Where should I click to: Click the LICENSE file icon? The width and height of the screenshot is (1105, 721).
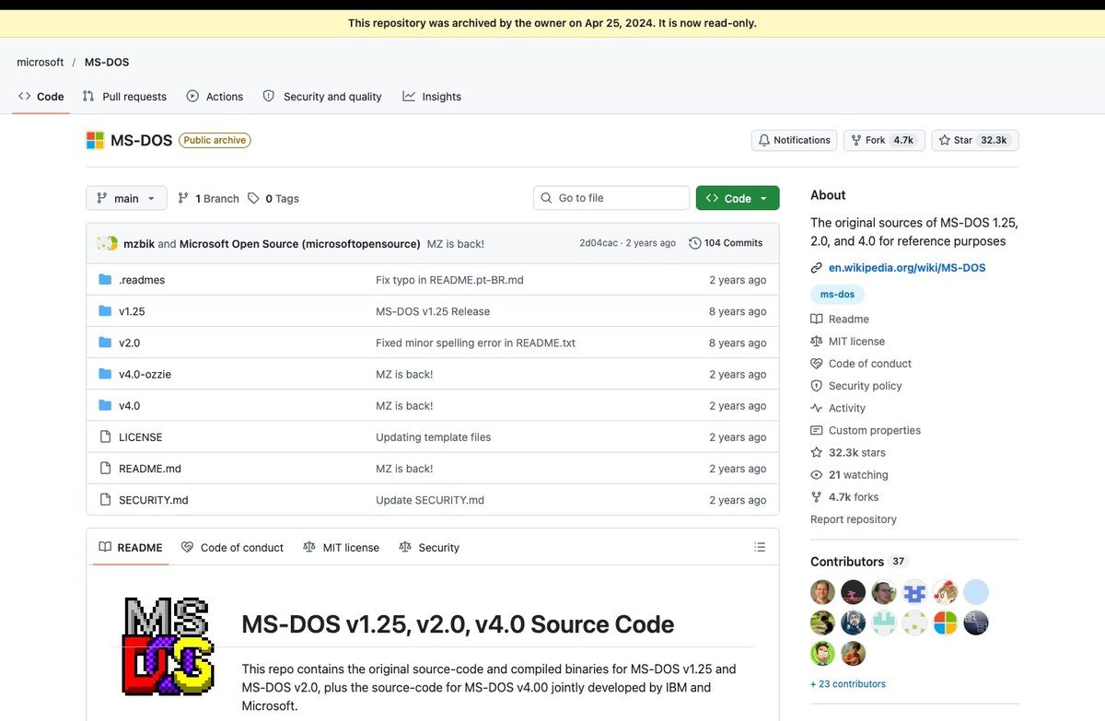(x=105, y=437)
